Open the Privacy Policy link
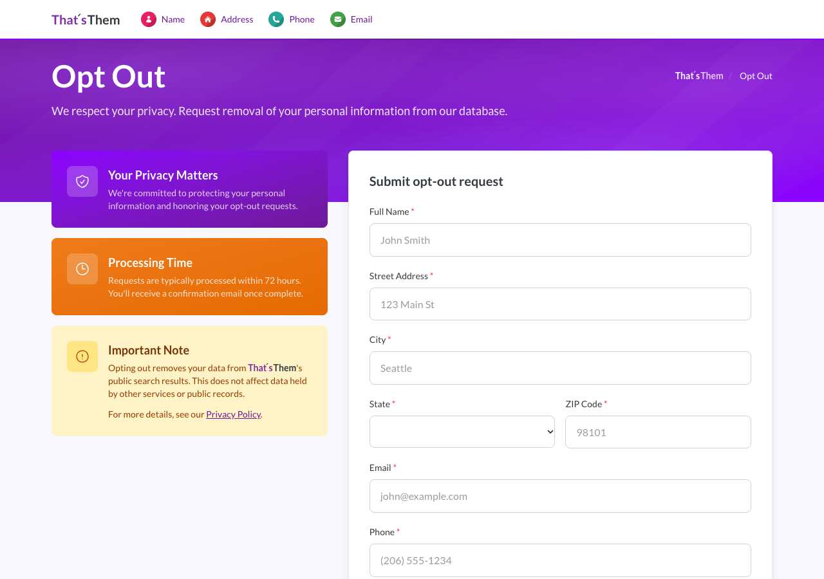Image resolution: width=824 pixels, height=579 pixels. click(234, 414)
